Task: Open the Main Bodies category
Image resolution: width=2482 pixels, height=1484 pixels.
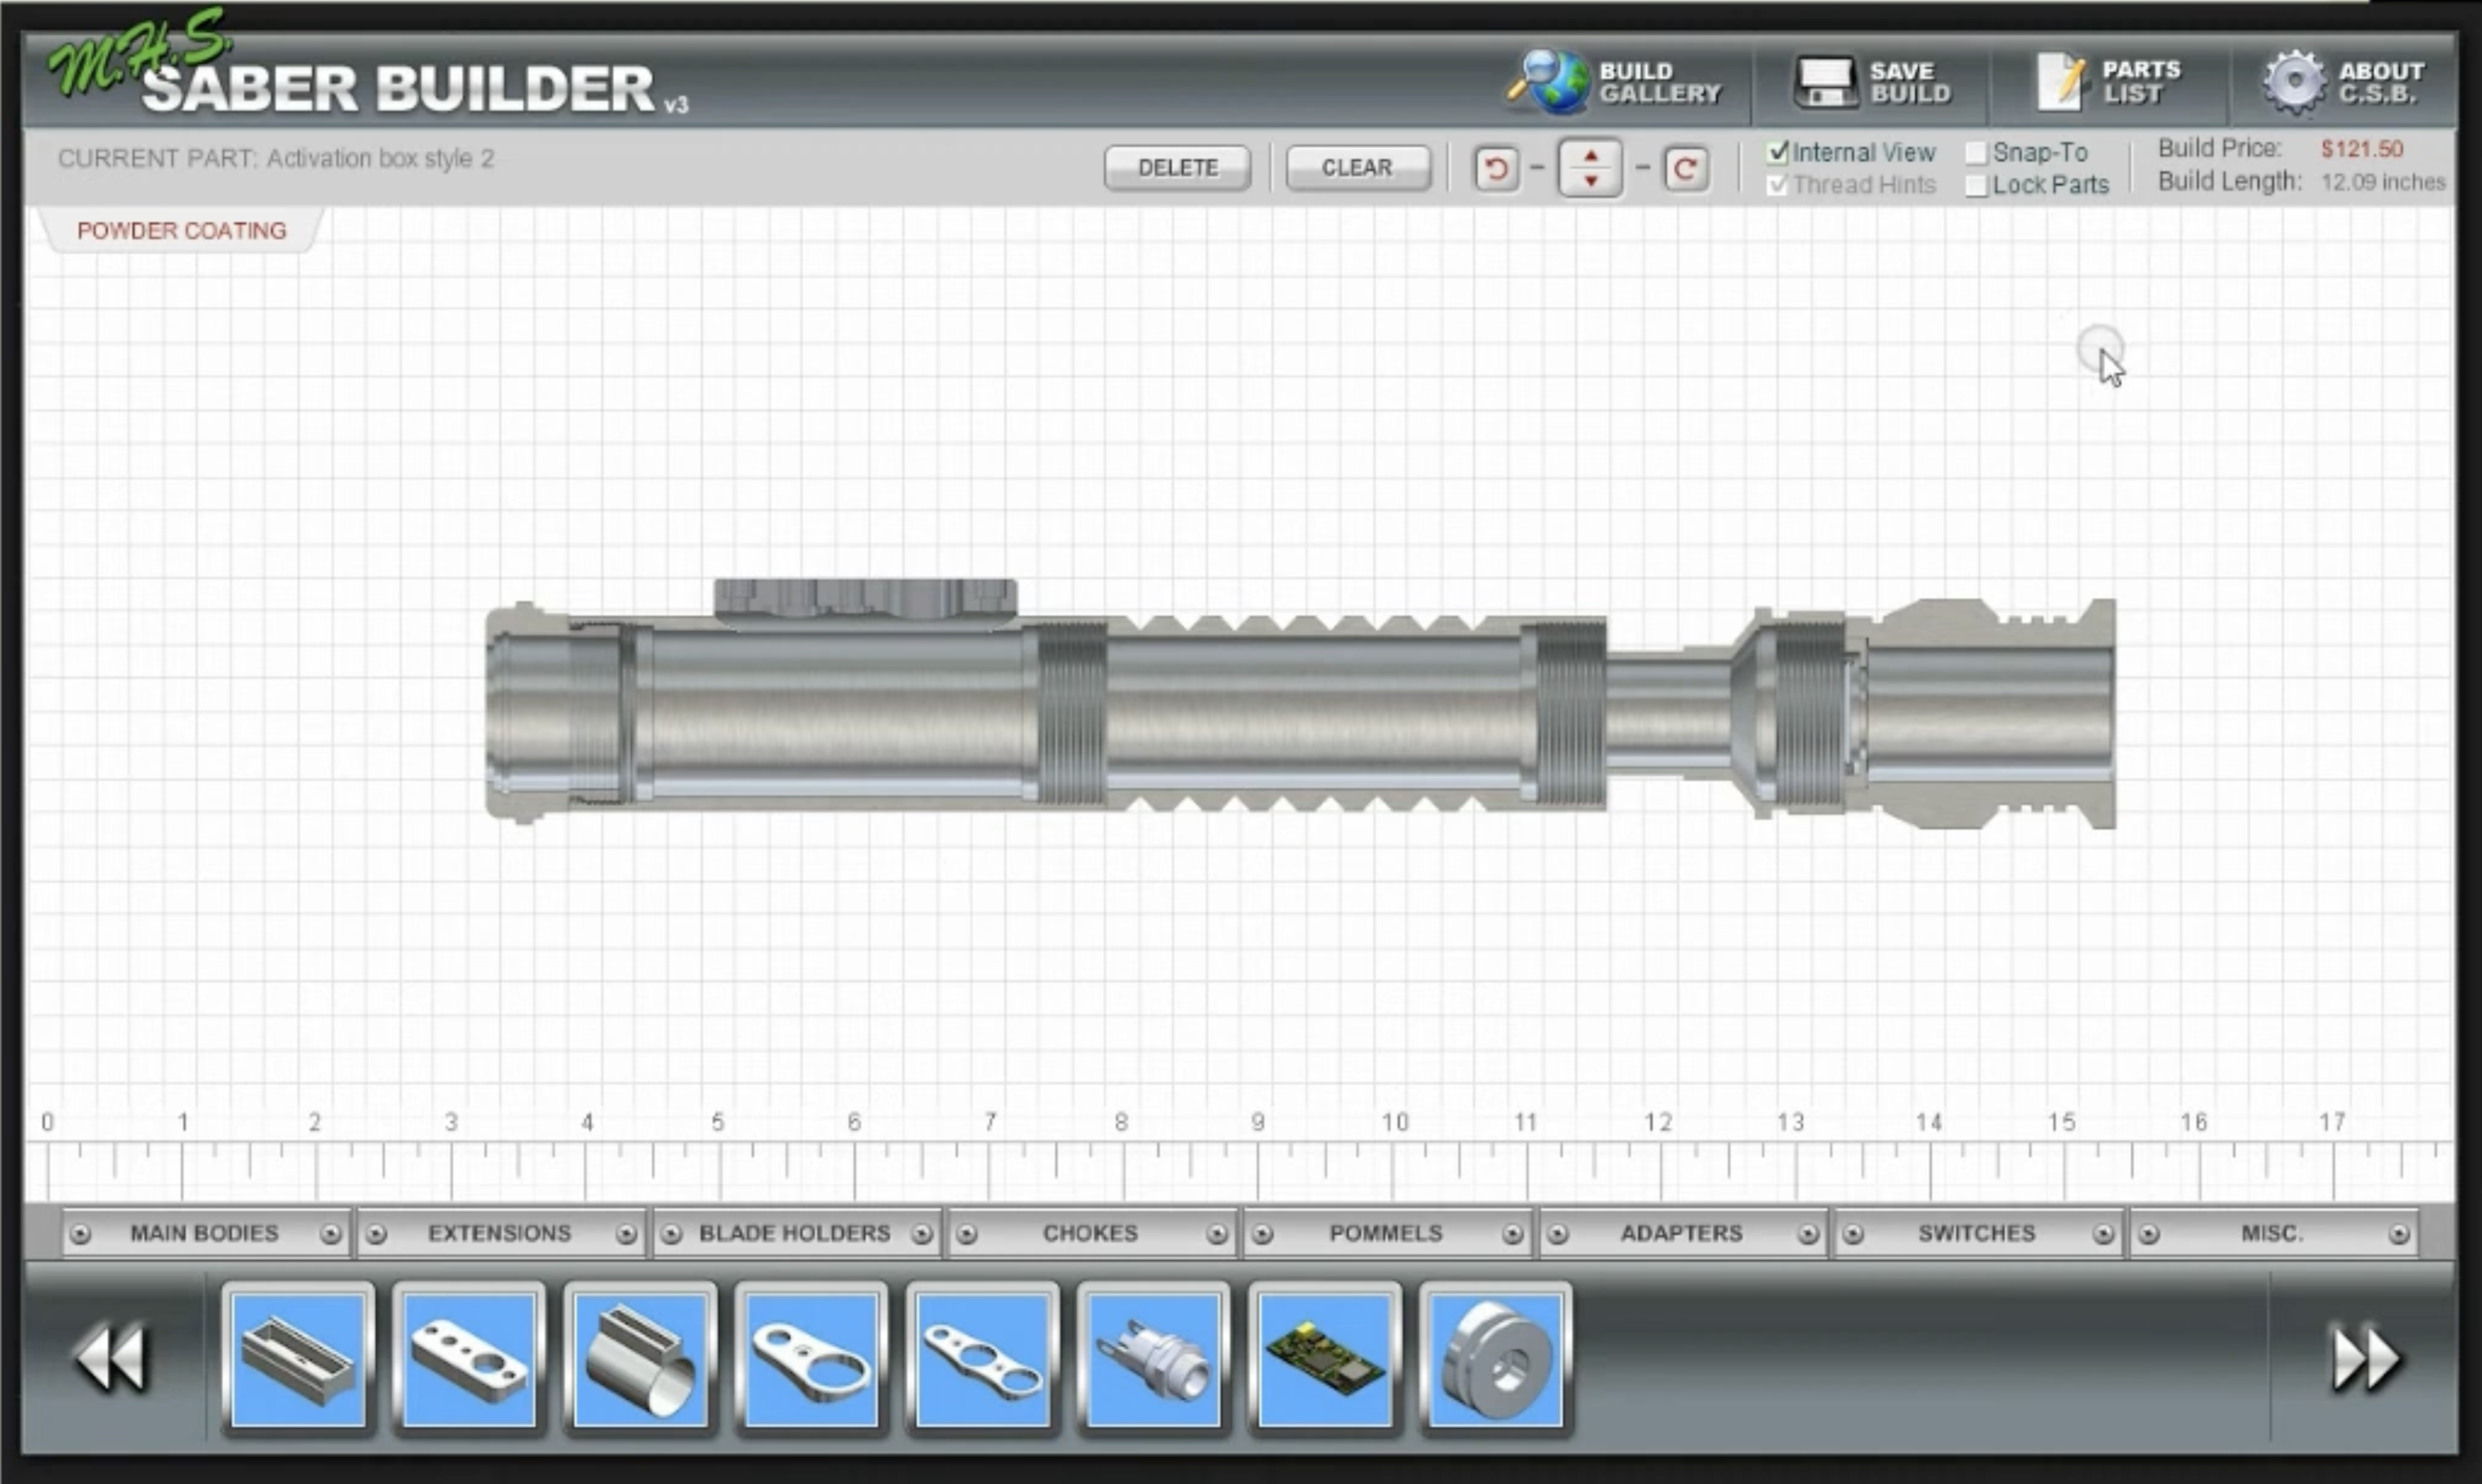Action: 205,1233
